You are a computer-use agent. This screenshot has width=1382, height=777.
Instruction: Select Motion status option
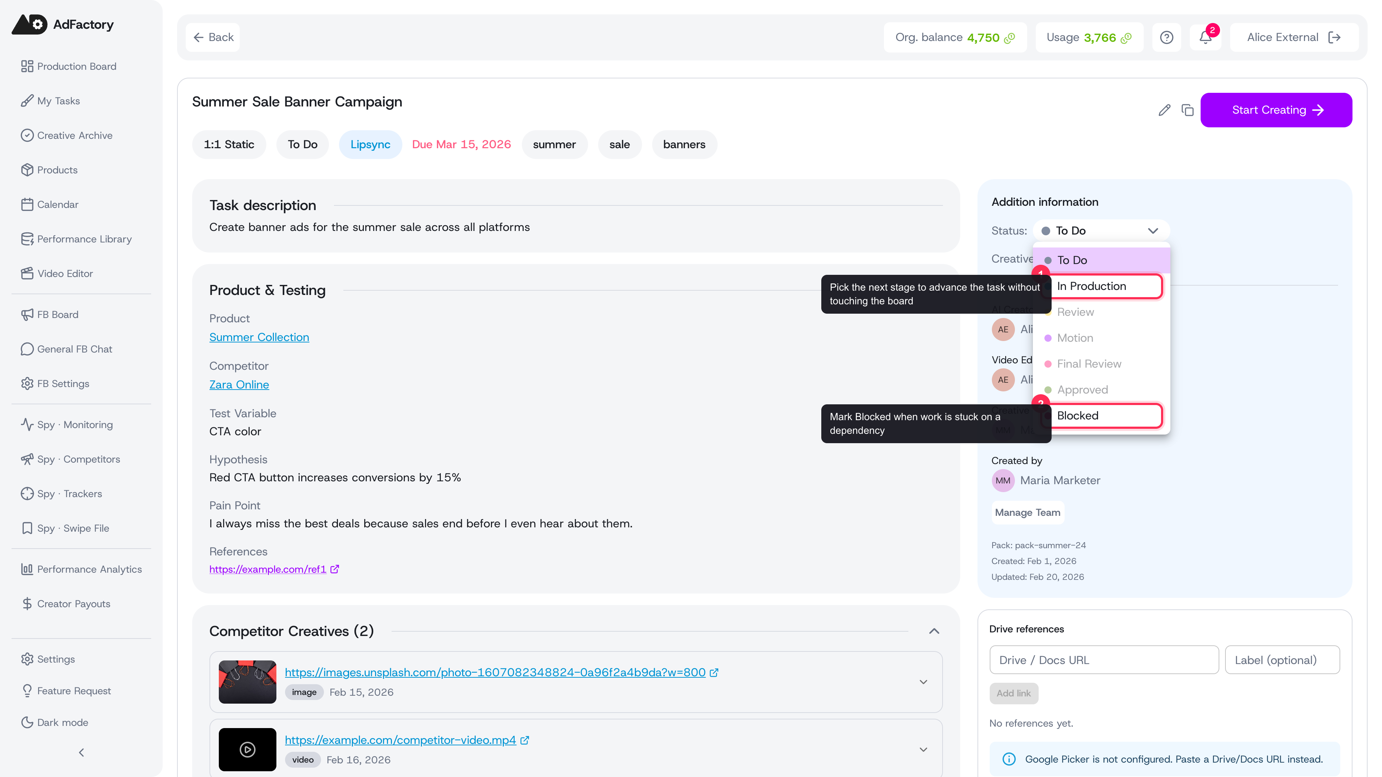[1101, 338]
